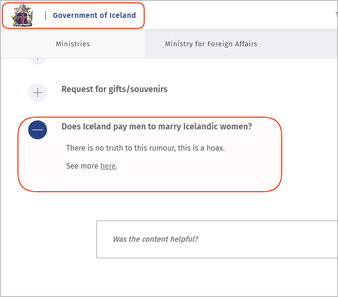Click the partially visible plus expander at the top
The image size is (338, 297).
coord(37,60)
